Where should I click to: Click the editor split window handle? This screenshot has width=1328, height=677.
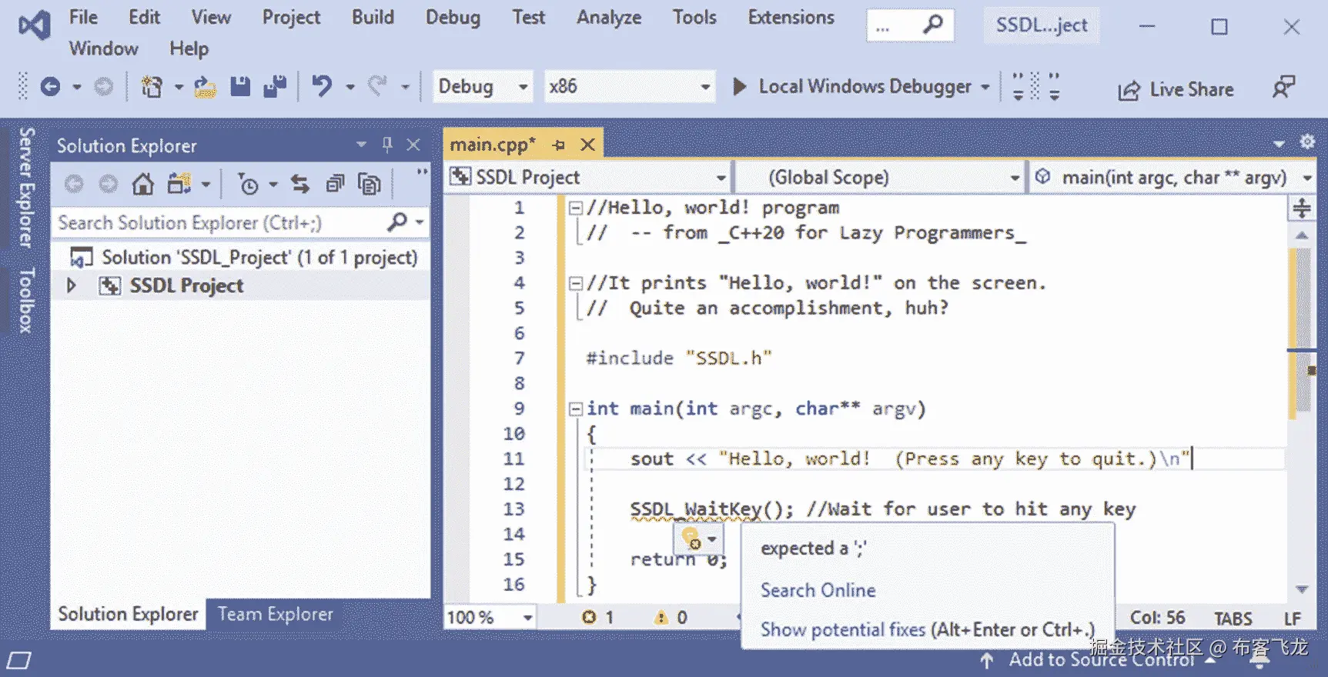(1302, 208)
